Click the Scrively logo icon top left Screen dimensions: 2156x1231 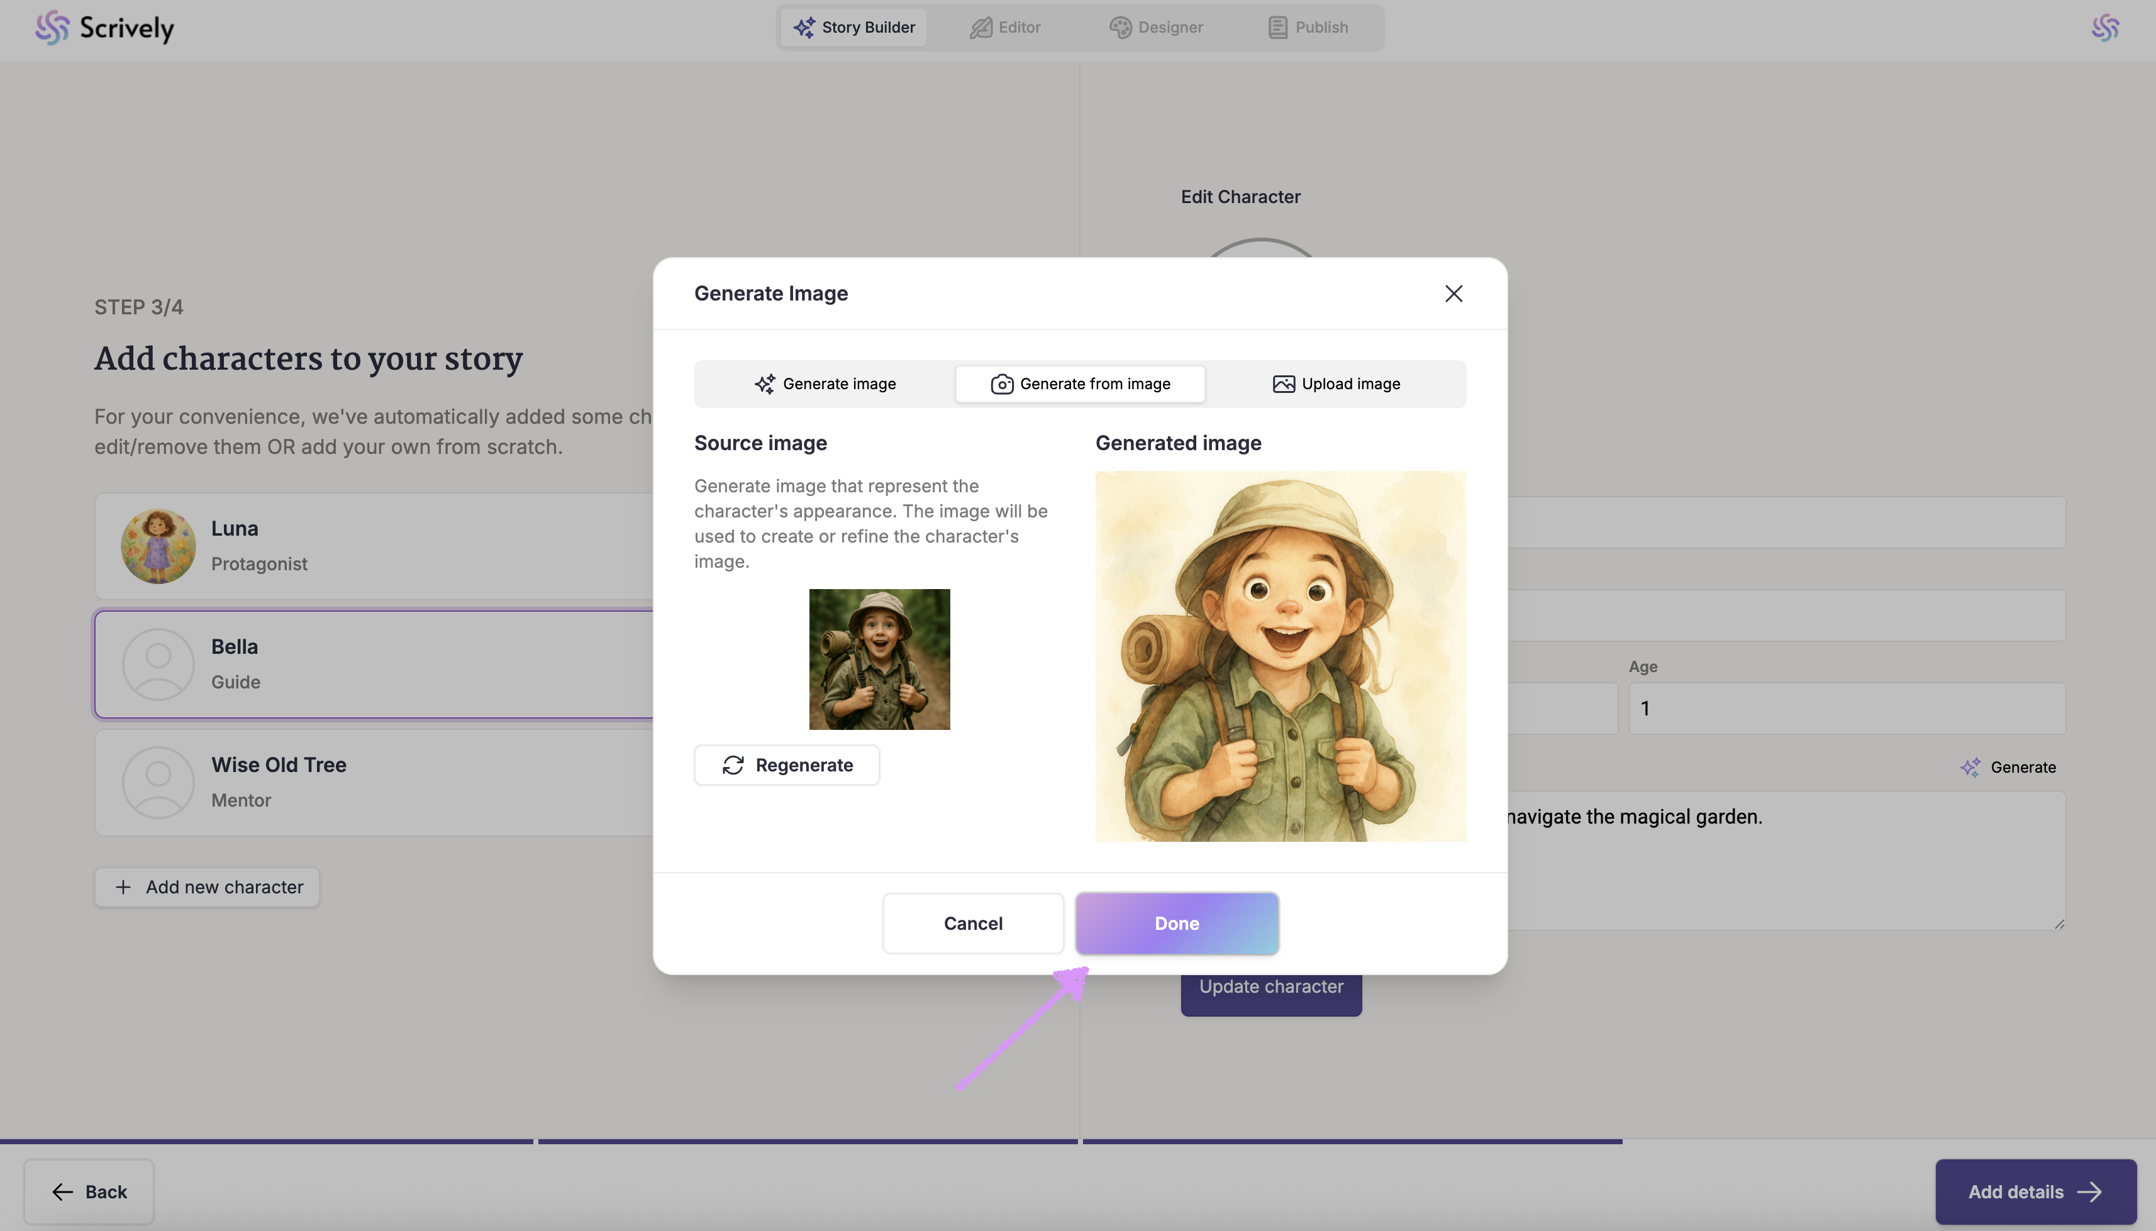coord(52,27)
